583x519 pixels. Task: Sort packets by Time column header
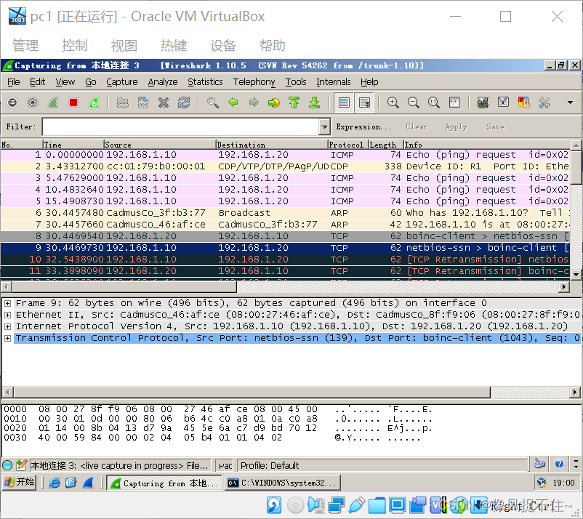(x=73, y=145)
